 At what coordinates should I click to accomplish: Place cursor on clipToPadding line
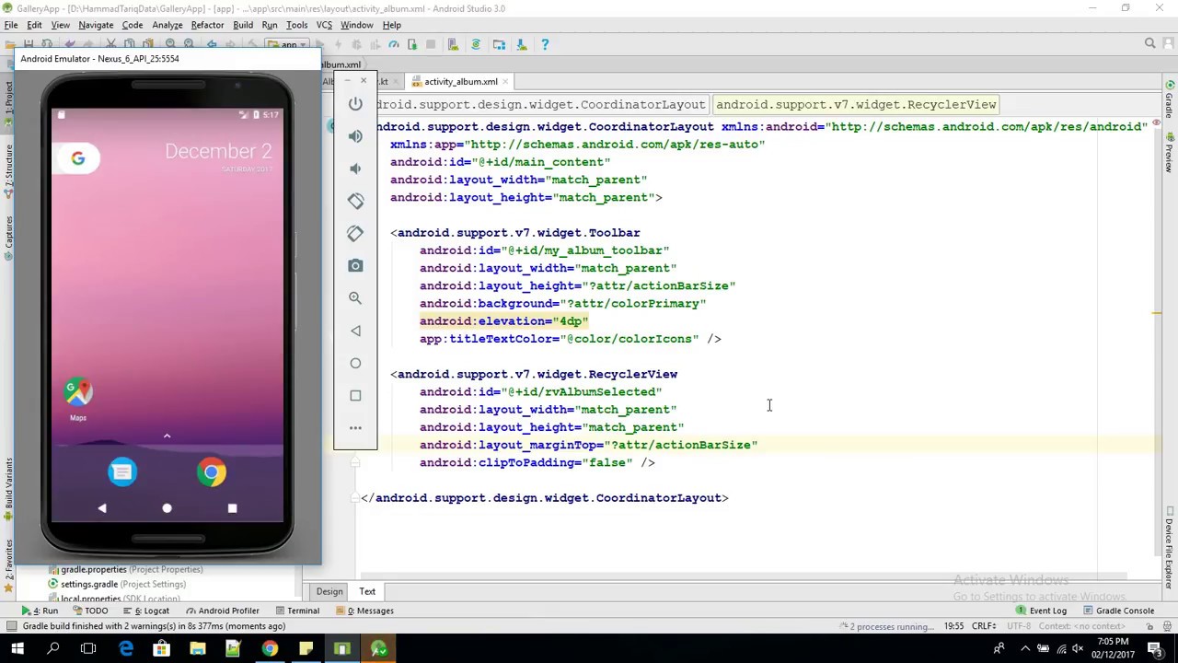[x=537, y=462]
